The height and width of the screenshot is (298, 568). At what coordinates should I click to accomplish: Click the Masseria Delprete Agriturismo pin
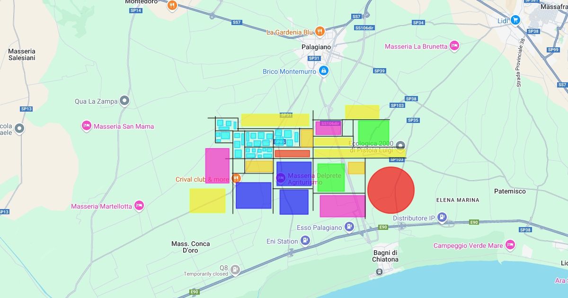click(x=281, y=178)
